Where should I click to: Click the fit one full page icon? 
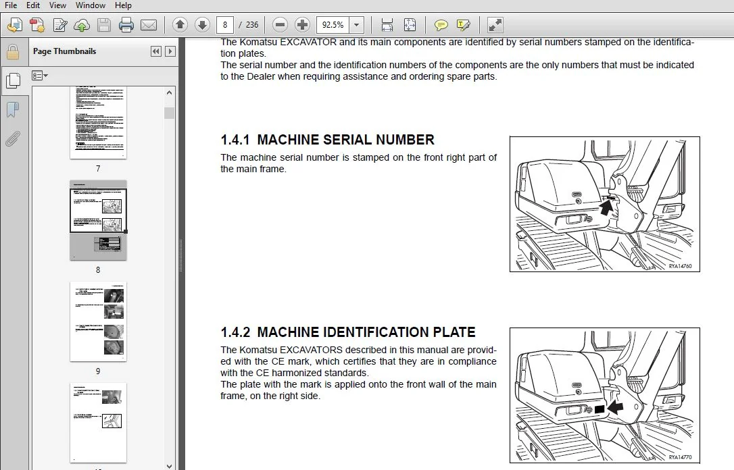(x=410, y=25)
